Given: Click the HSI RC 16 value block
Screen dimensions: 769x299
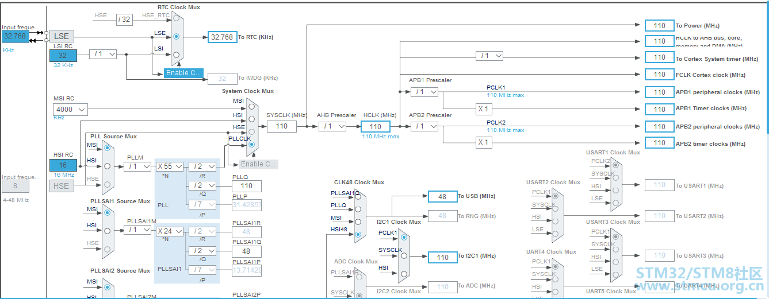Looking at the screenshot, I should tap(63, 165).
